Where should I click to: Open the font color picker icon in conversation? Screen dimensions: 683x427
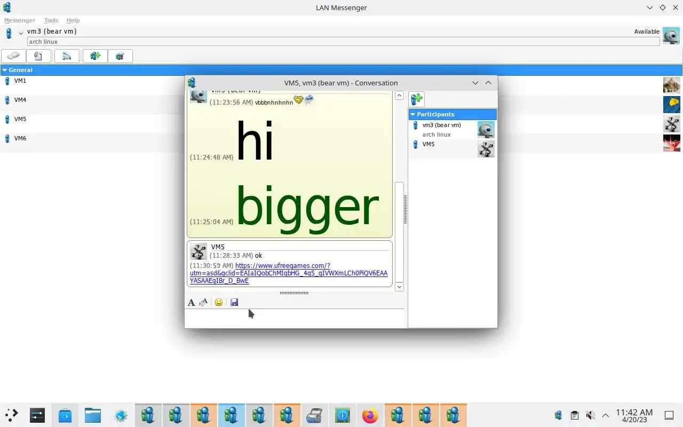point(203,303)
